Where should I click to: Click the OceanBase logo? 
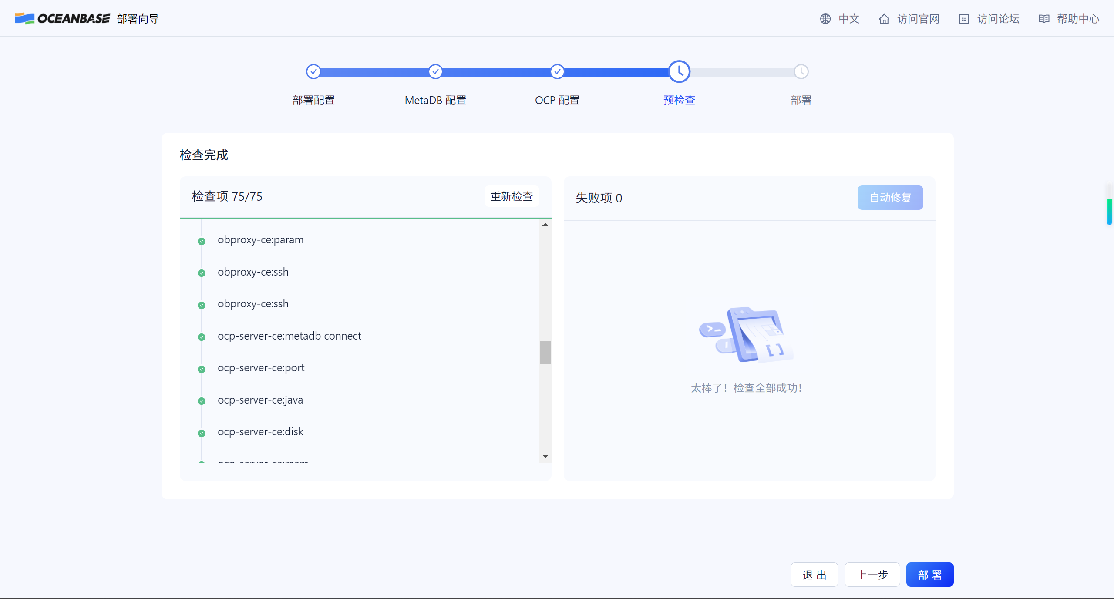tap(62, 18)
